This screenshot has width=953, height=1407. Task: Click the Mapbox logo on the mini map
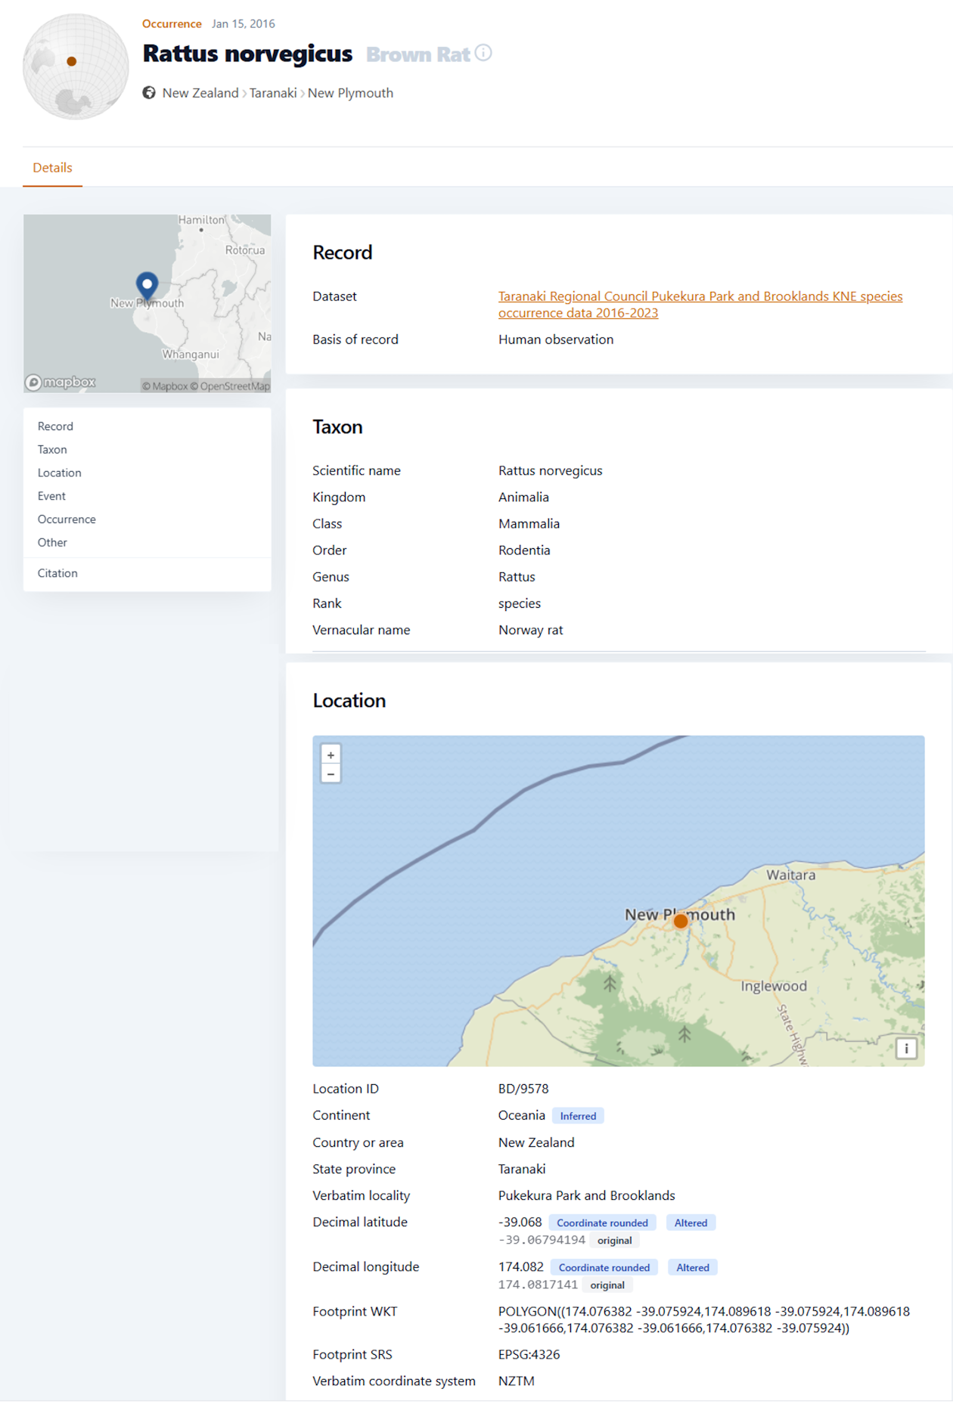point(61,383)
